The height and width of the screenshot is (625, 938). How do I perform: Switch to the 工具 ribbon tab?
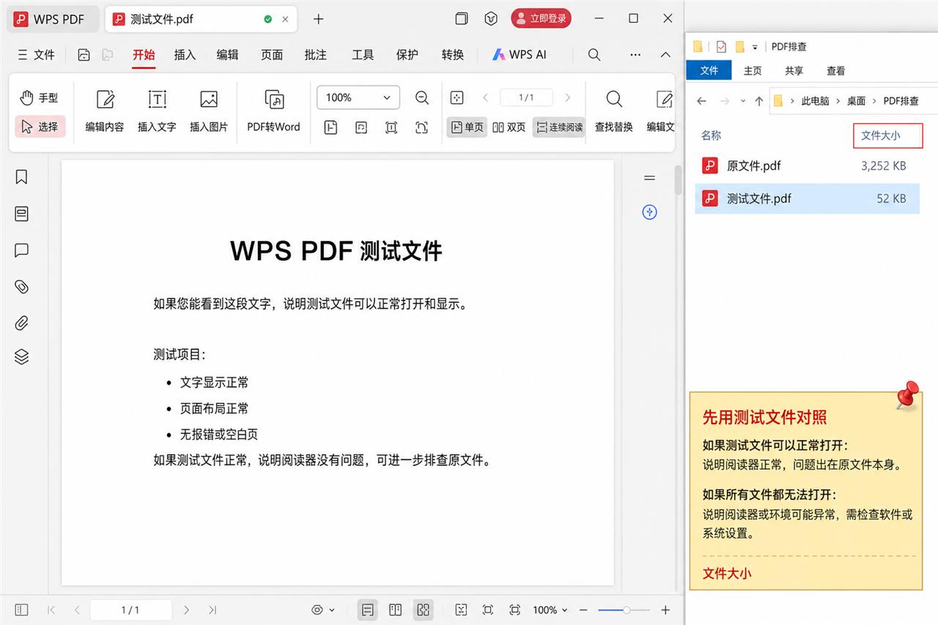[363, 55]
